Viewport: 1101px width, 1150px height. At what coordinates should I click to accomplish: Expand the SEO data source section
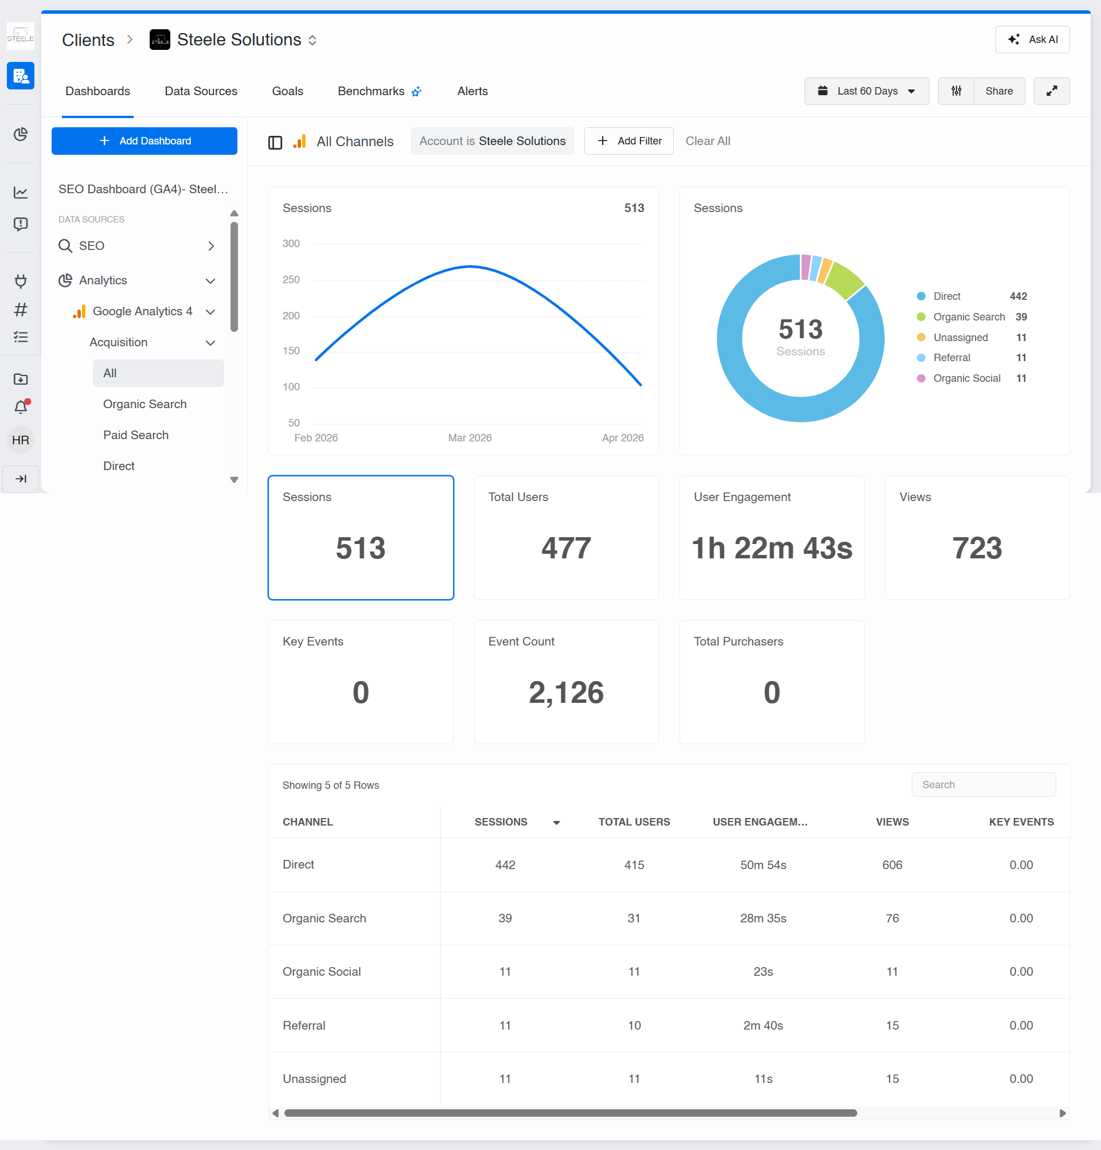click(210, 246)
